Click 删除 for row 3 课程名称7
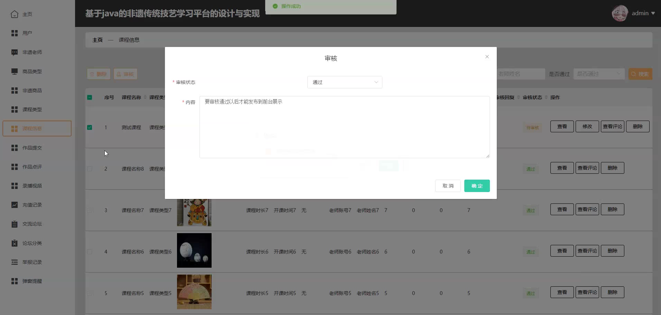 (x=613, y=209)
